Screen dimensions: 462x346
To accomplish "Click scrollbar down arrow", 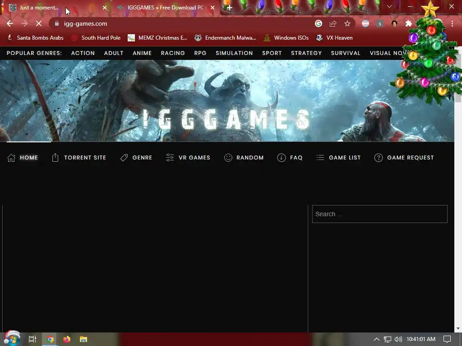I will 458,328.
